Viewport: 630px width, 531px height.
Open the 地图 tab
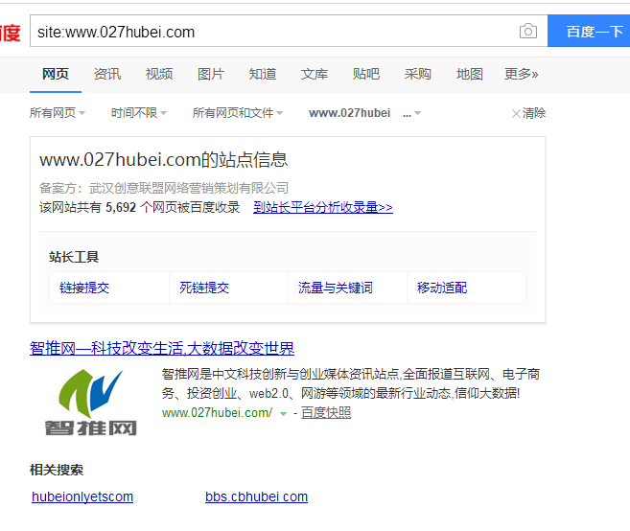[x=469, y=74]
